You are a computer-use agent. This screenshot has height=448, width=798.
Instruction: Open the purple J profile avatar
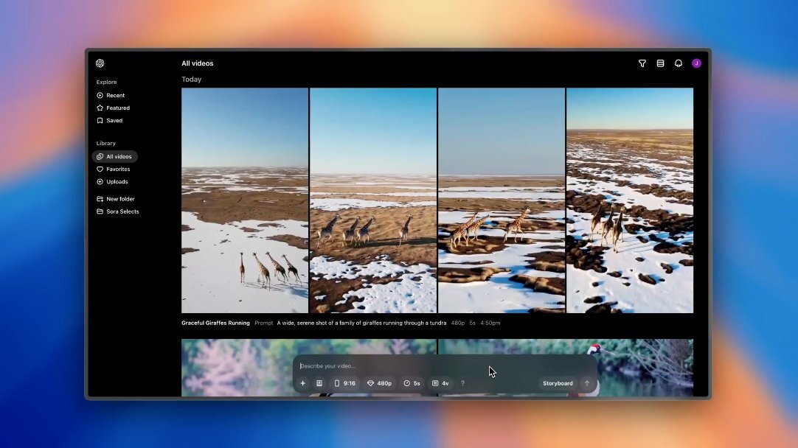(x=696, y=63)
